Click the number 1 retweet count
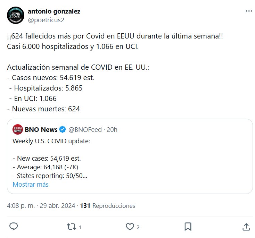This screenshot has height=238, width=255. pos(80,228)
